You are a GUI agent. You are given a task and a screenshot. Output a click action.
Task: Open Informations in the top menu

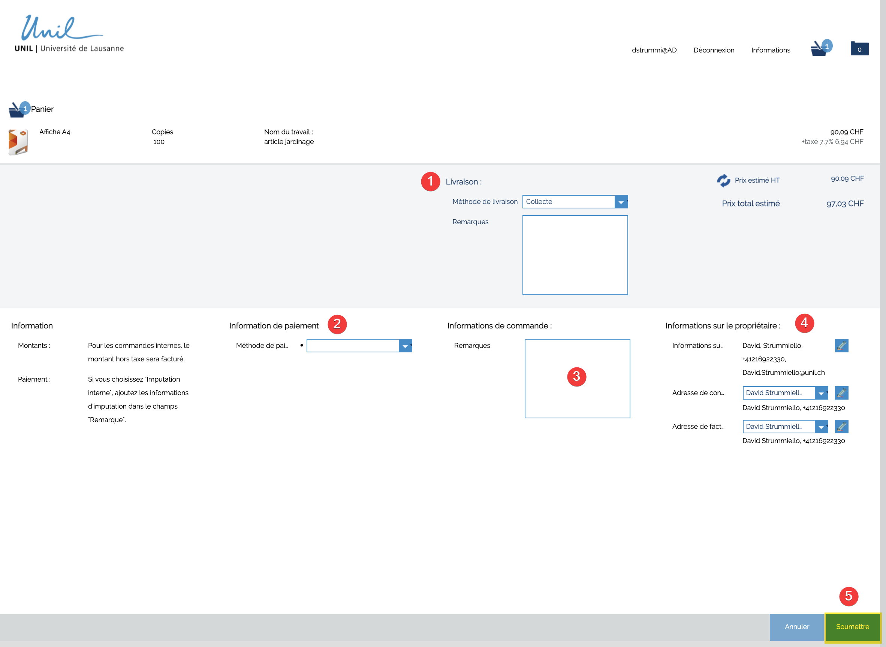coord(770,50)
